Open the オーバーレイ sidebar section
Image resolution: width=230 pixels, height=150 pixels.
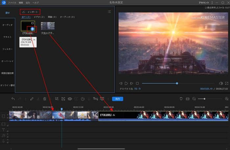click(x=8, y=61)
